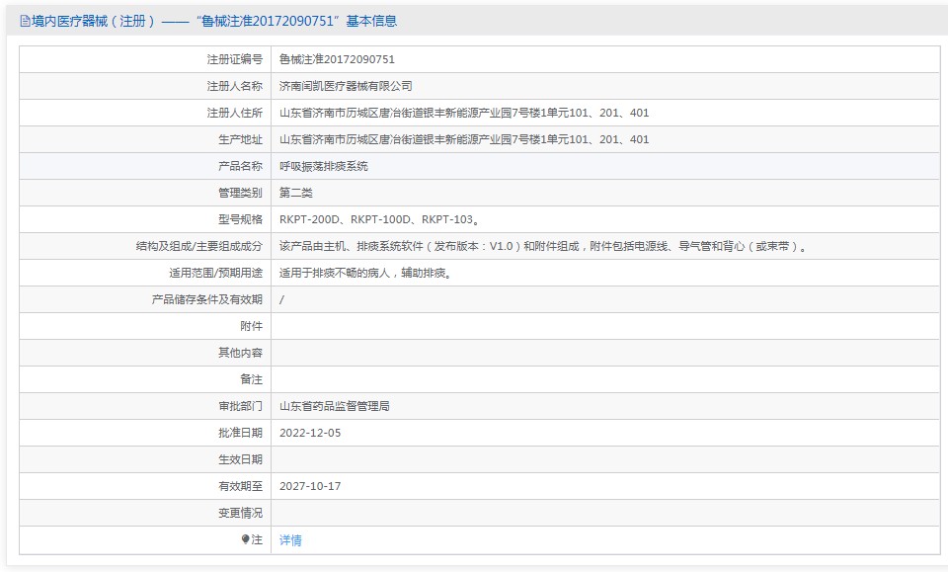Click the model specification text RKPT-200D, RKPT-100D, RKPT-103
The height and width of the screenshot is (572, 948).
coord(380,219)
